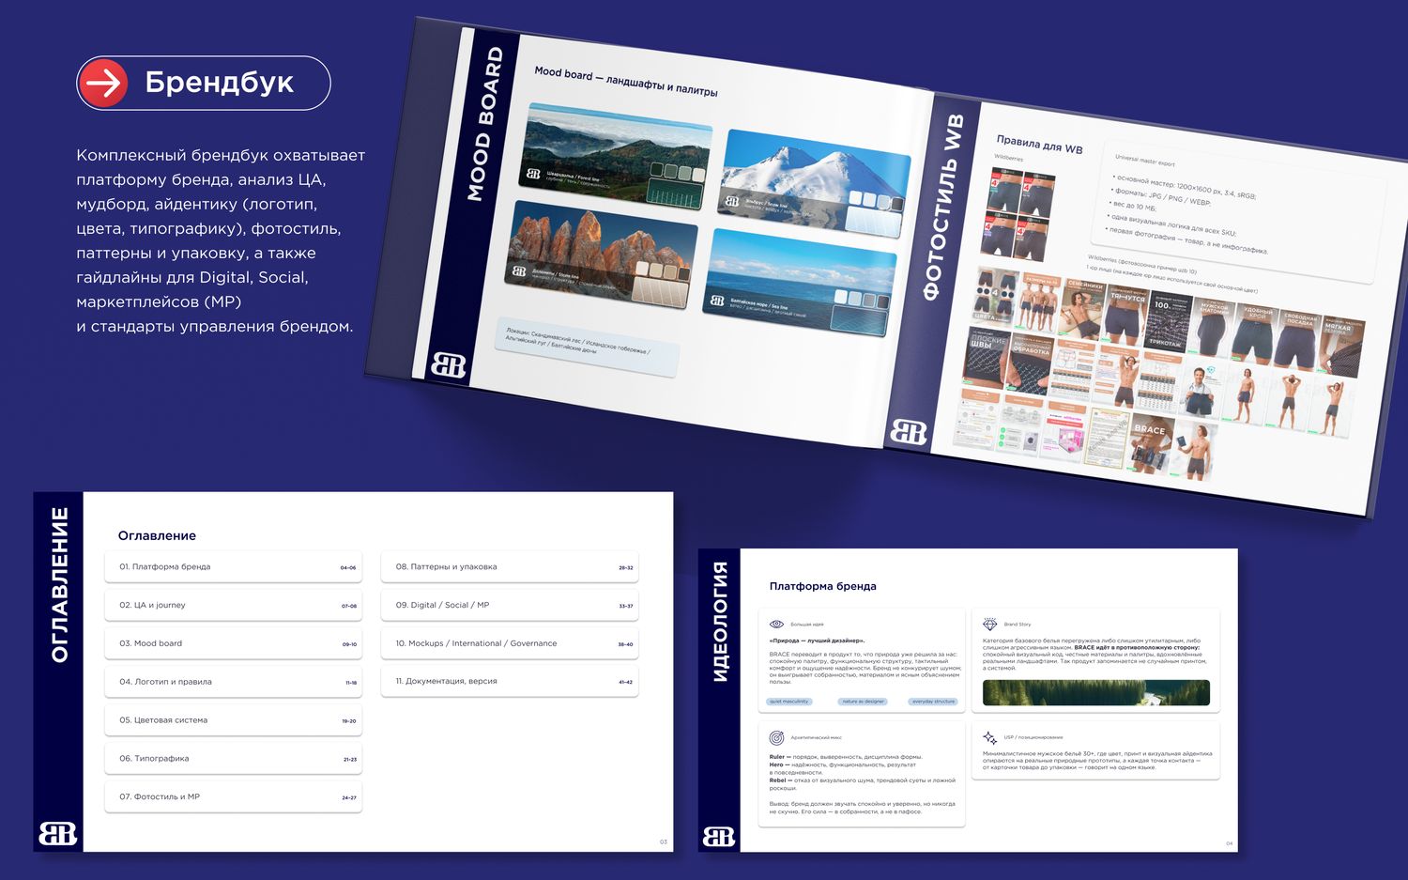
Task: Select contents entry 05. Цветовая система
Action: pos(233,720)
